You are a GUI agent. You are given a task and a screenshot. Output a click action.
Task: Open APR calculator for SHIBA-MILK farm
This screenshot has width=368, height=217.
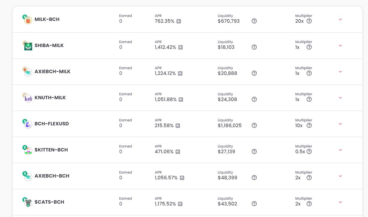click(x=181, y=47)
